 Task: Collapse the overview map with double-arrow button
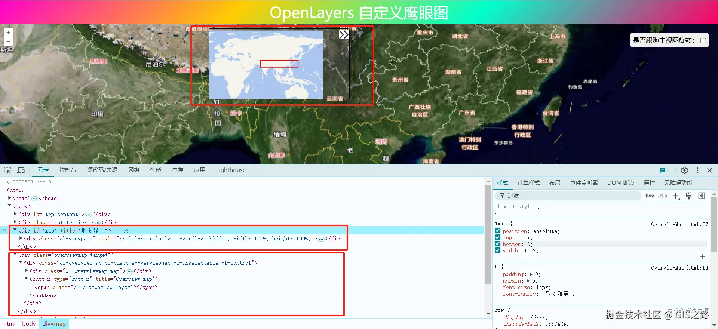pyautogui.click(x=344, y=35)
